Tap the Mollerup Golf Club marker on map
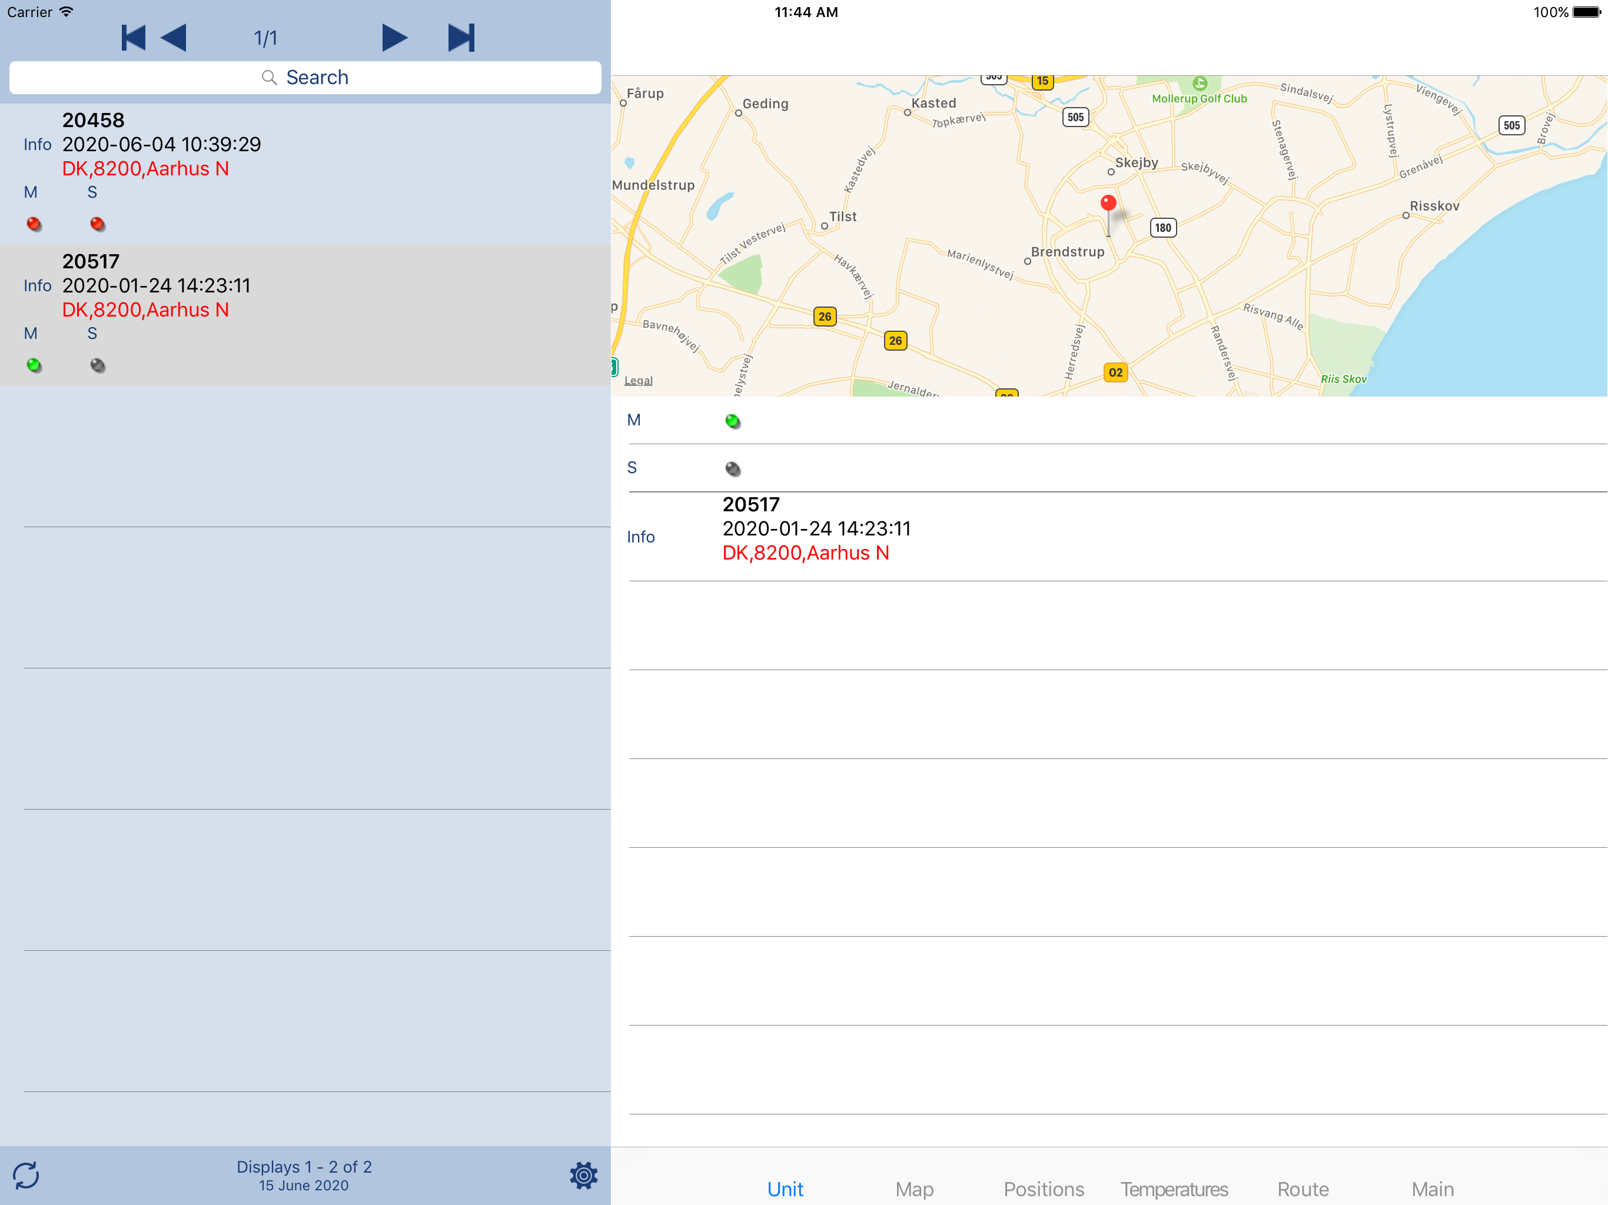This screenshot has width=1608, height=1205. click(x=1200, y=84)
